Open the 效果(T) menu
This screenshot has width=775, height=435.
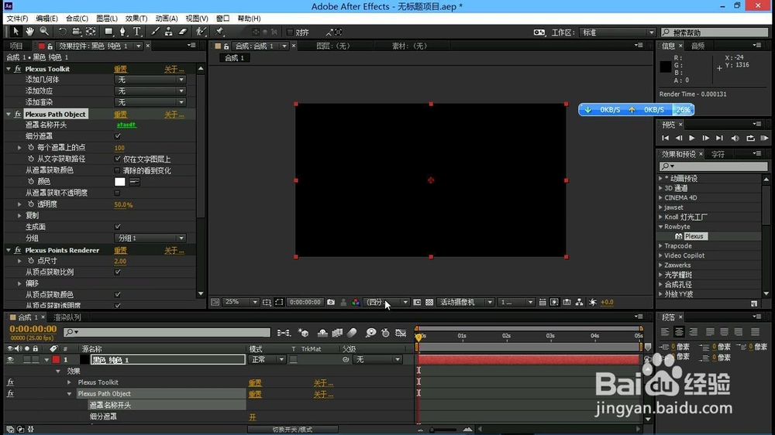[136, 19]
